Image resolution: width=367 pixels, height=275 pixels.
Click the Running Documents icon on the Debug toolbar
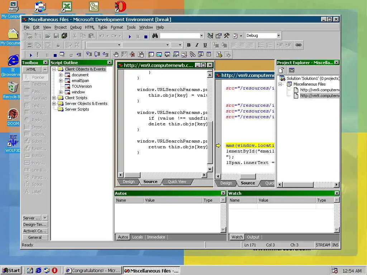pos(201,54)
